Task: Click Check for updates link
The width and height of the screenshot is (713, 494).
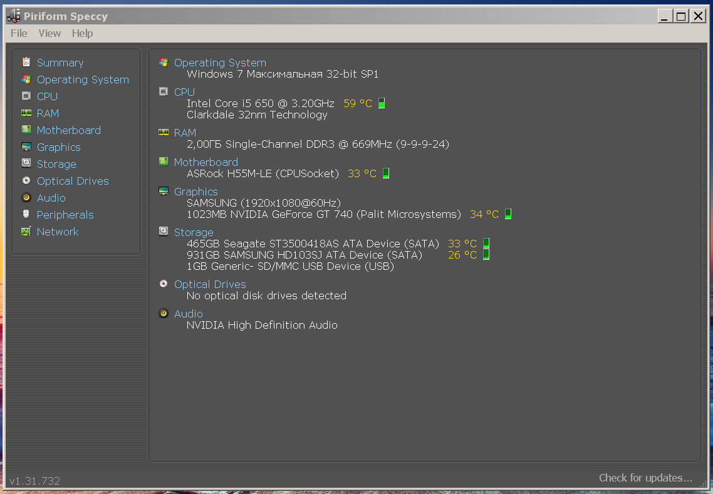Action: click(645, 478)
